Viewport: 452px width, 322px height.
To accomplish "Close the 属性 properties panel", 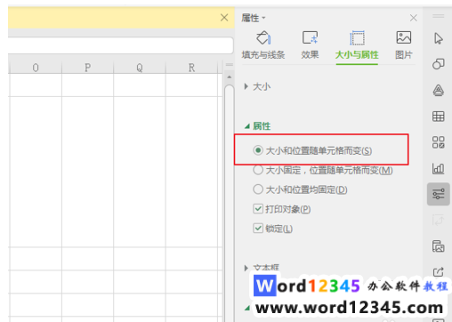I will coord(414,18).
